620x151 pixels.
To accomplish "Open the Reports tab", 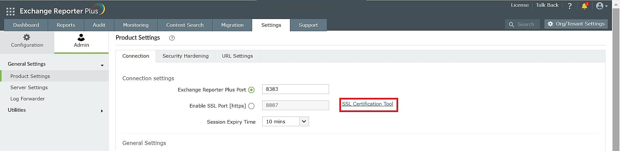I will [x=66, y=25].
